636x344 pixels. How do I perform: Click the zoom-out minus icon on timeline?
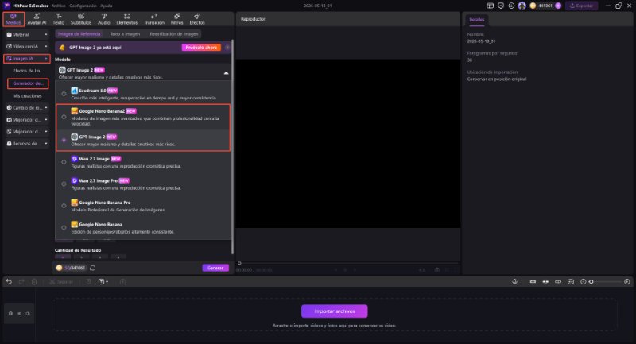[x=584, y=281]
